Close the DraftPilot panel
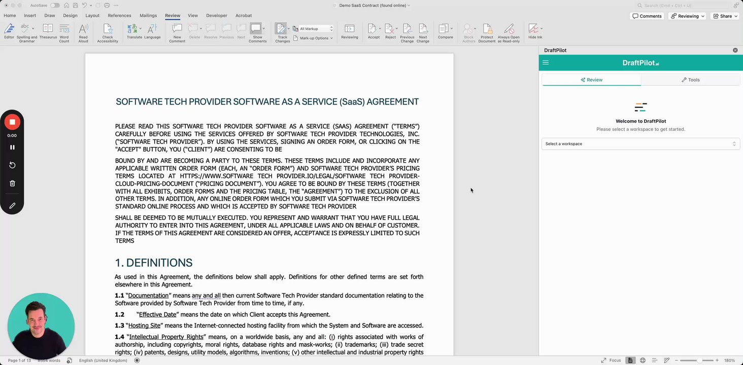Viewport: 743px width, 365px height. [735, 50]
